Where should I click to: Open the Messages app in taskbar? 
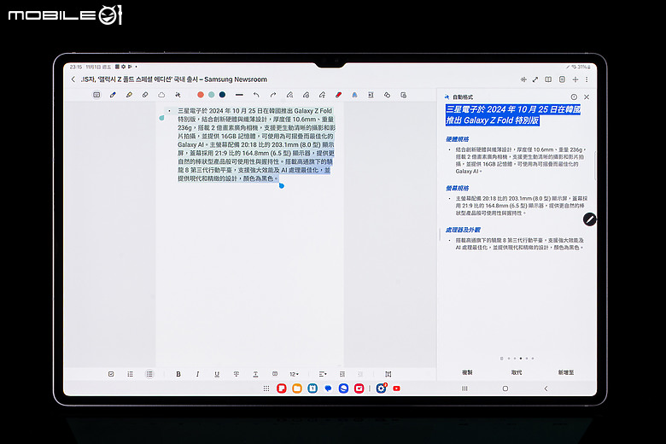tap(328, 388)
